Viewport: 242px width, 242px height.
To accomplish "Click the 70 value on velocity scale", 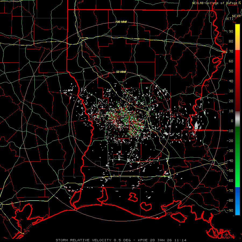I will coord(231,51).
